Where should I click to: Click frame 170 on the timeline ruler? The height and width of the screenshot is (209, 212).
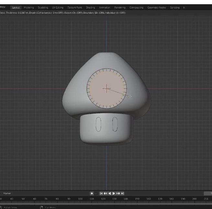click(160, 199)
